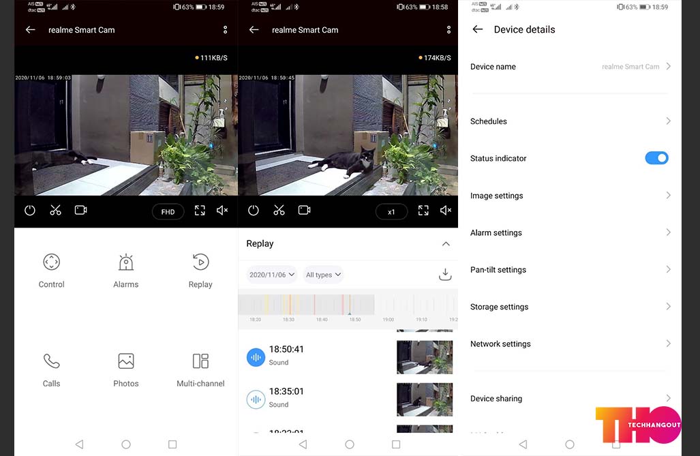Viewport: 700px width, 456px height.
Task: Open Replay from the left screen grid
Action: (200, 271)
